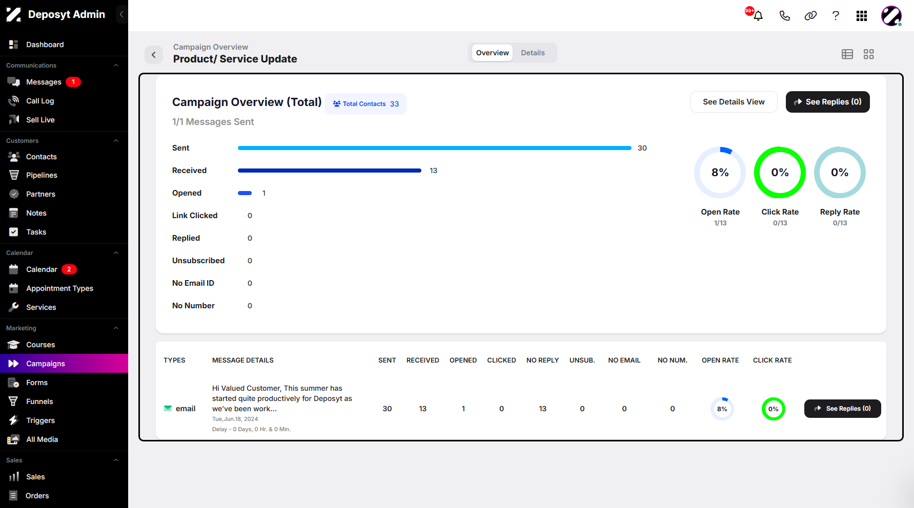Switch to table list view icon
Image resolution: width=914 pixels, height=508 pixels.
pos(847,54)
